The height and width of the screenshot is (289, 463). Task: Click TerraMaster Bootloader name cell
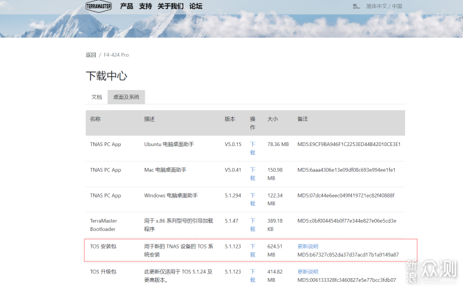click(x=104, y=225)
